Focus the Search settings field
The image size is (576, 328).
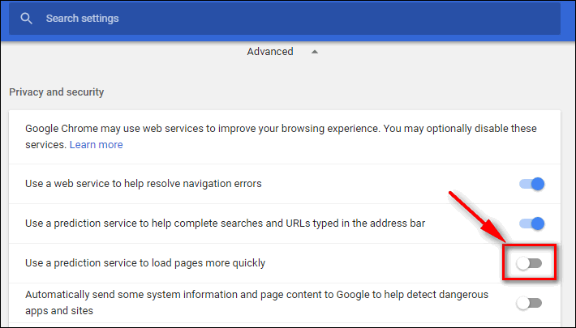tap(285, 19)
